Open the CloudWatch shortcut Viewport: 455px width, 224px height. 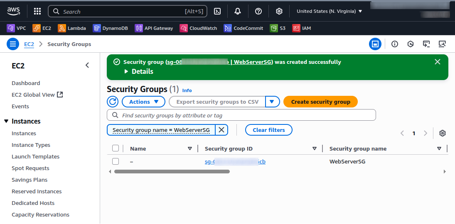point(199,28)
